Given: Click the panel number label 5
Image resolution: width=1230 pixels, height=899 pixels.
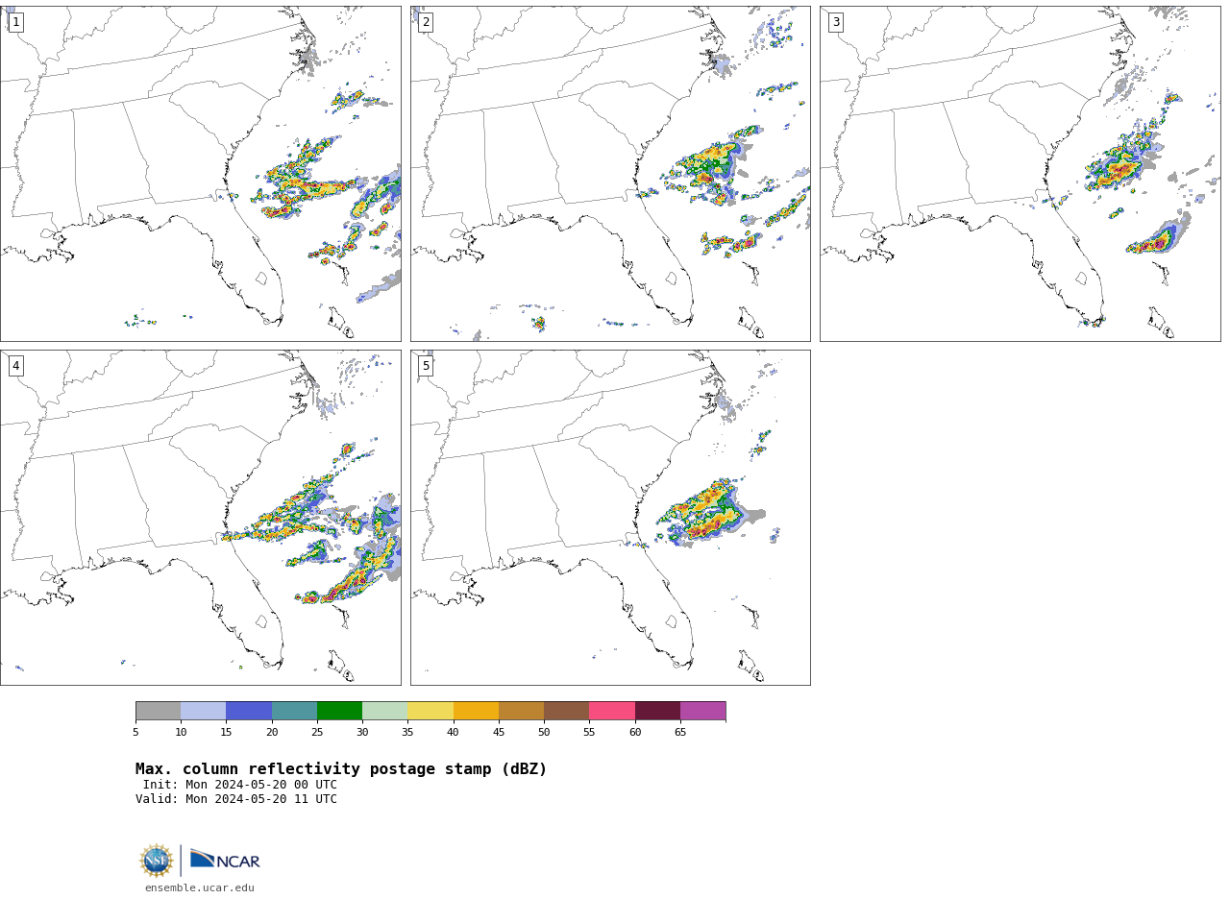Looking at the screenshot, I should (x=426, y=366).
